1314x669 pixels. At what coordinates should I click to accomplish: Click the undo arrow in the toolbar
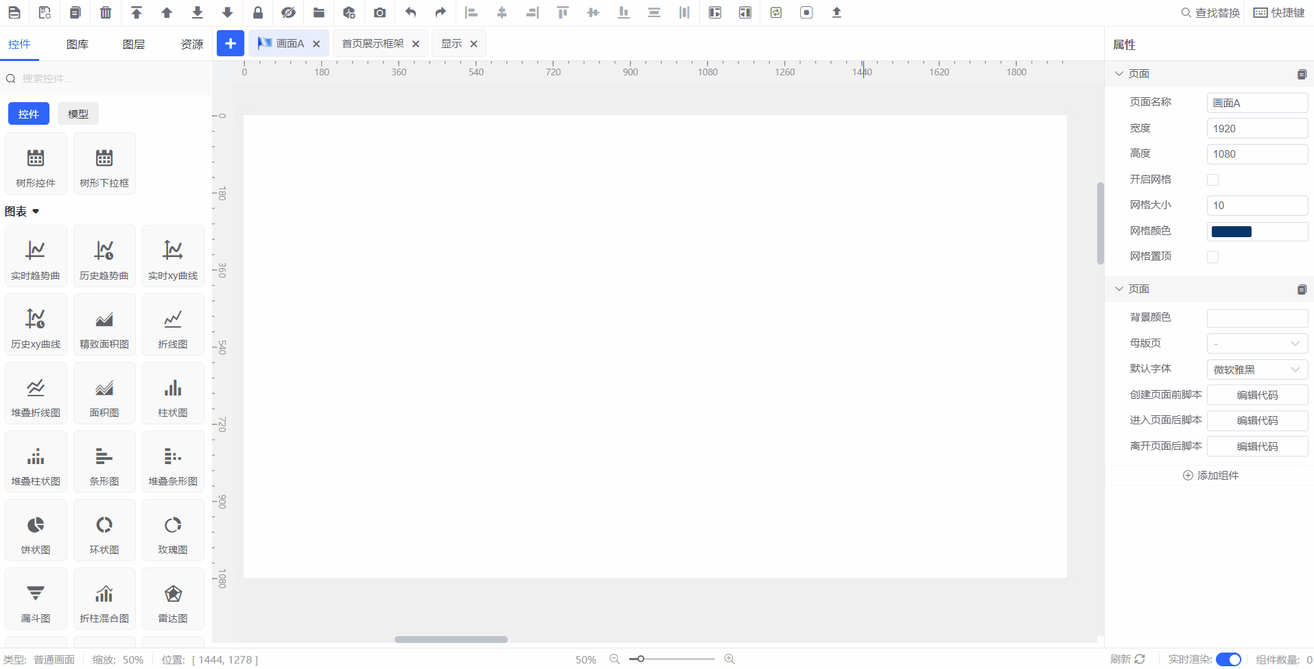pos(410,12)
